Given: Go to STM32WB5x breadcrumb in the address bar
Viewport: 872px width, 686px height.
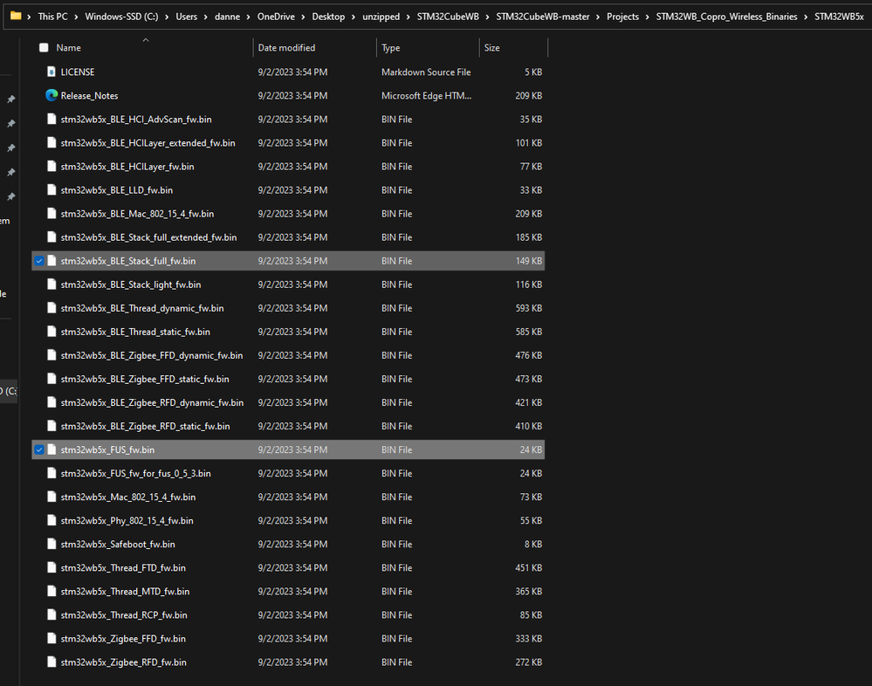Looking at the screenshot, I should click(x=839, y=17).
